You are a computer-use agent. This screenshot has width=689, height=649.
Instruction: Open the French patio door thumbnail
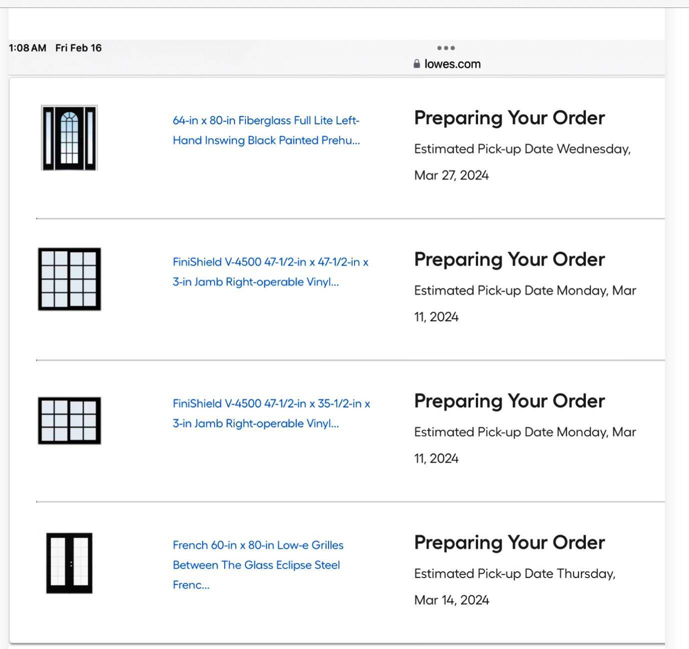pyautogui.click(x=69, y=563)
